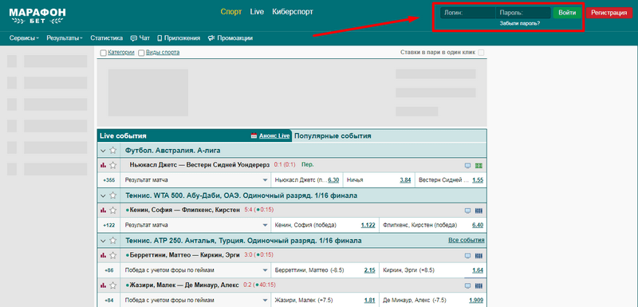Open broadcast monitor icon for Берреттини — Киркин
Image resolution: width=638 pixels, height=307 pixels.
[468, 256]
